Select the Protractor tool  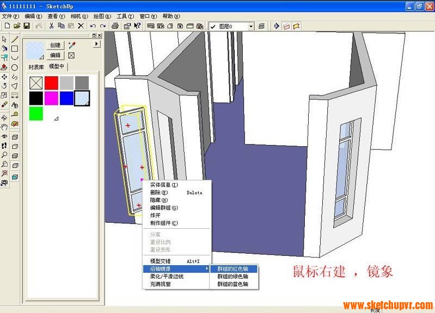pyautogui.click(x=15, y=124)
